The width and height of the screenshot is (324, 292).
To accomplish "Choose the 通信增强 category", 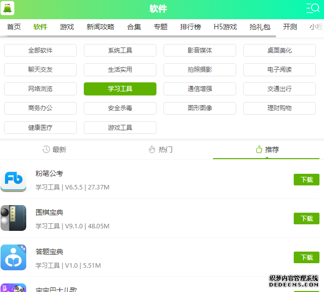I will pos(200,89).
